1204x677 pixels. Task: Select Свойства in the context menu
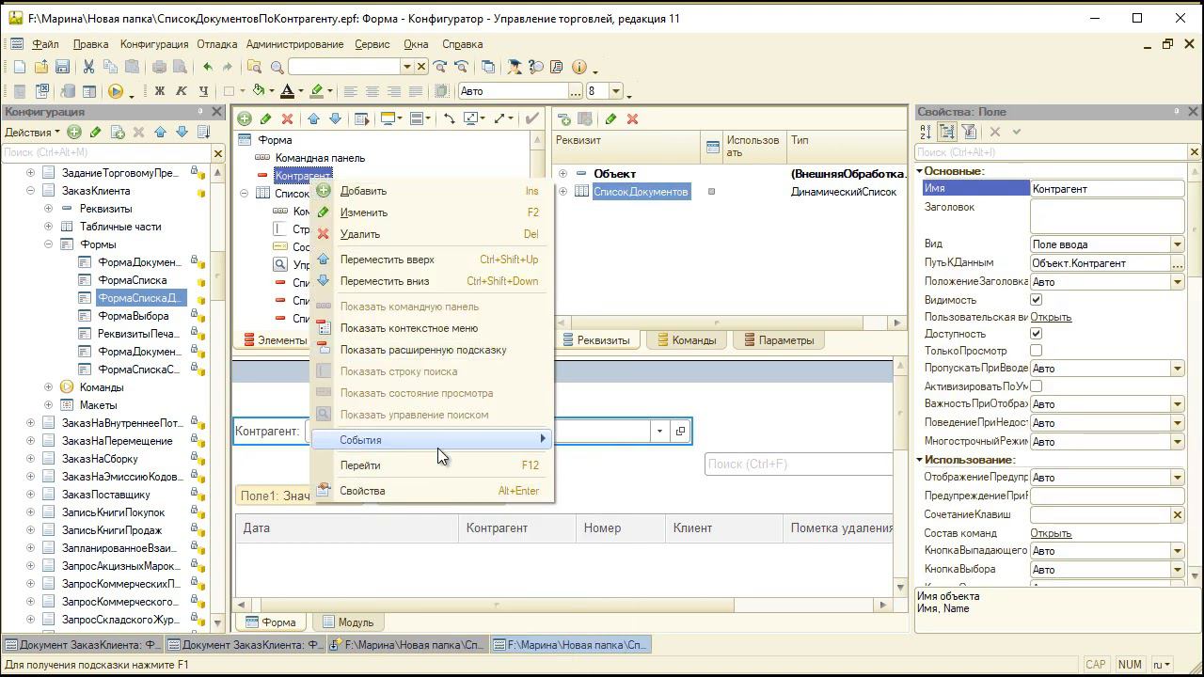(362, 491)
